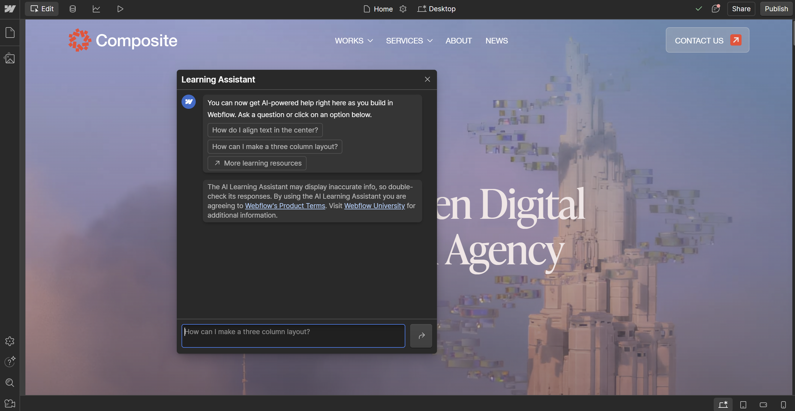This screenshot has height=411, width=795.
Task: Expand the WORKS nav dropdown
Action: pos(354,41)
